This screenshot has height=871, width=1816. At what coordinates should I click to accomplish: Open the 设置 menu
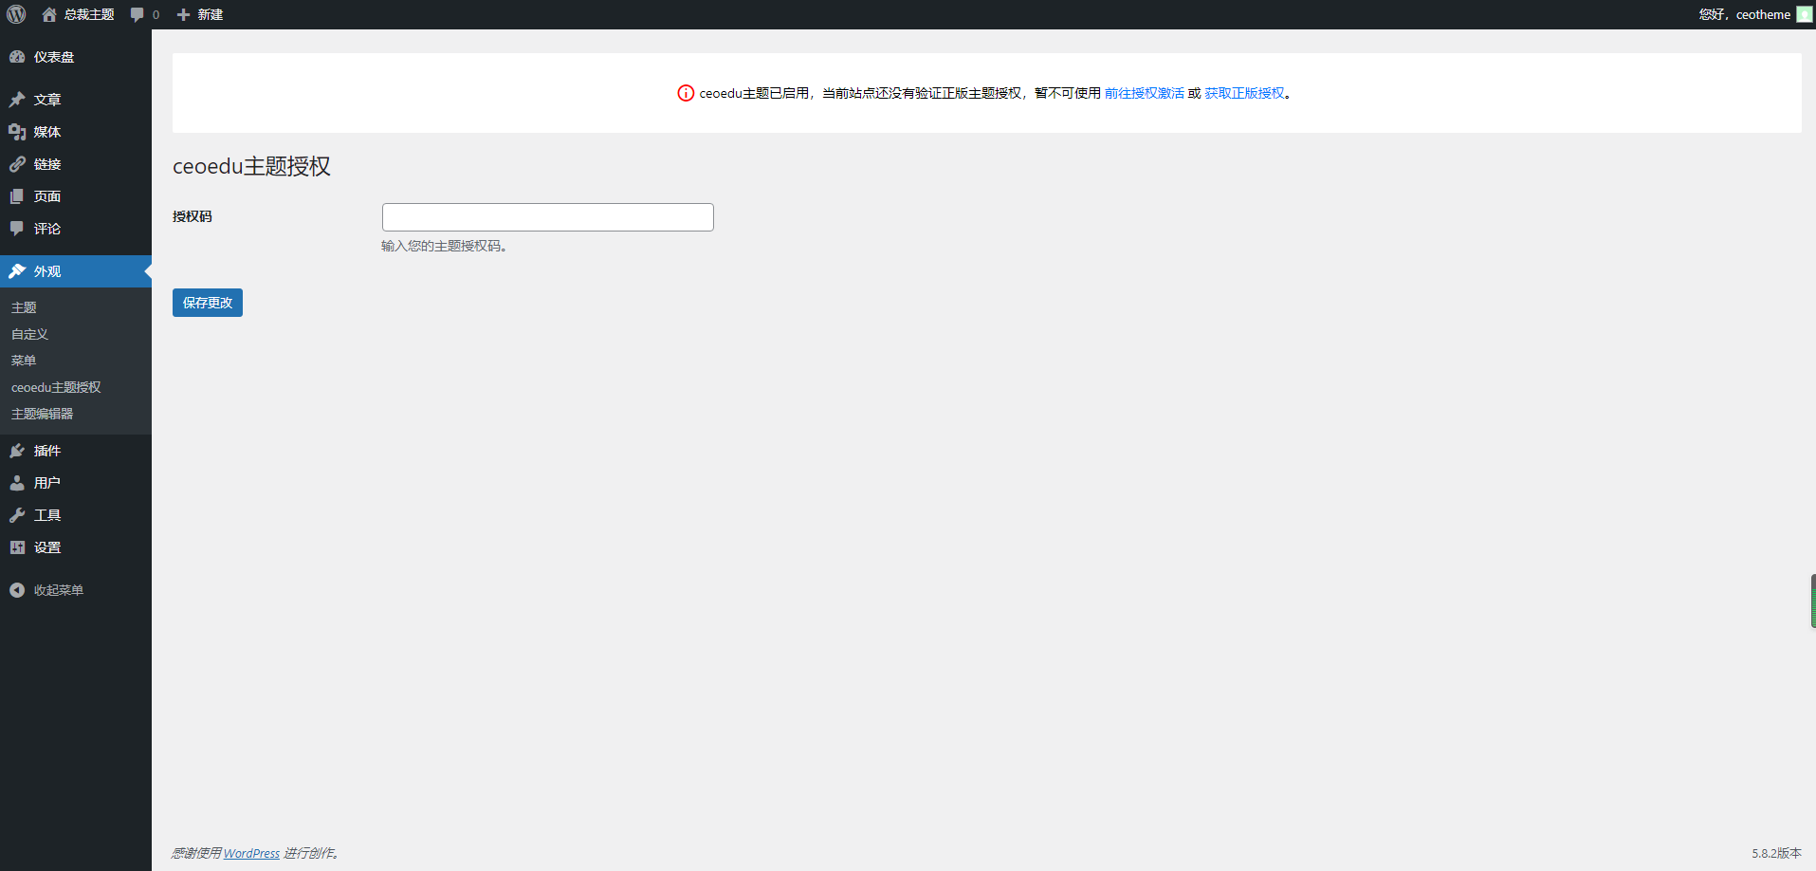coord(76,547)
